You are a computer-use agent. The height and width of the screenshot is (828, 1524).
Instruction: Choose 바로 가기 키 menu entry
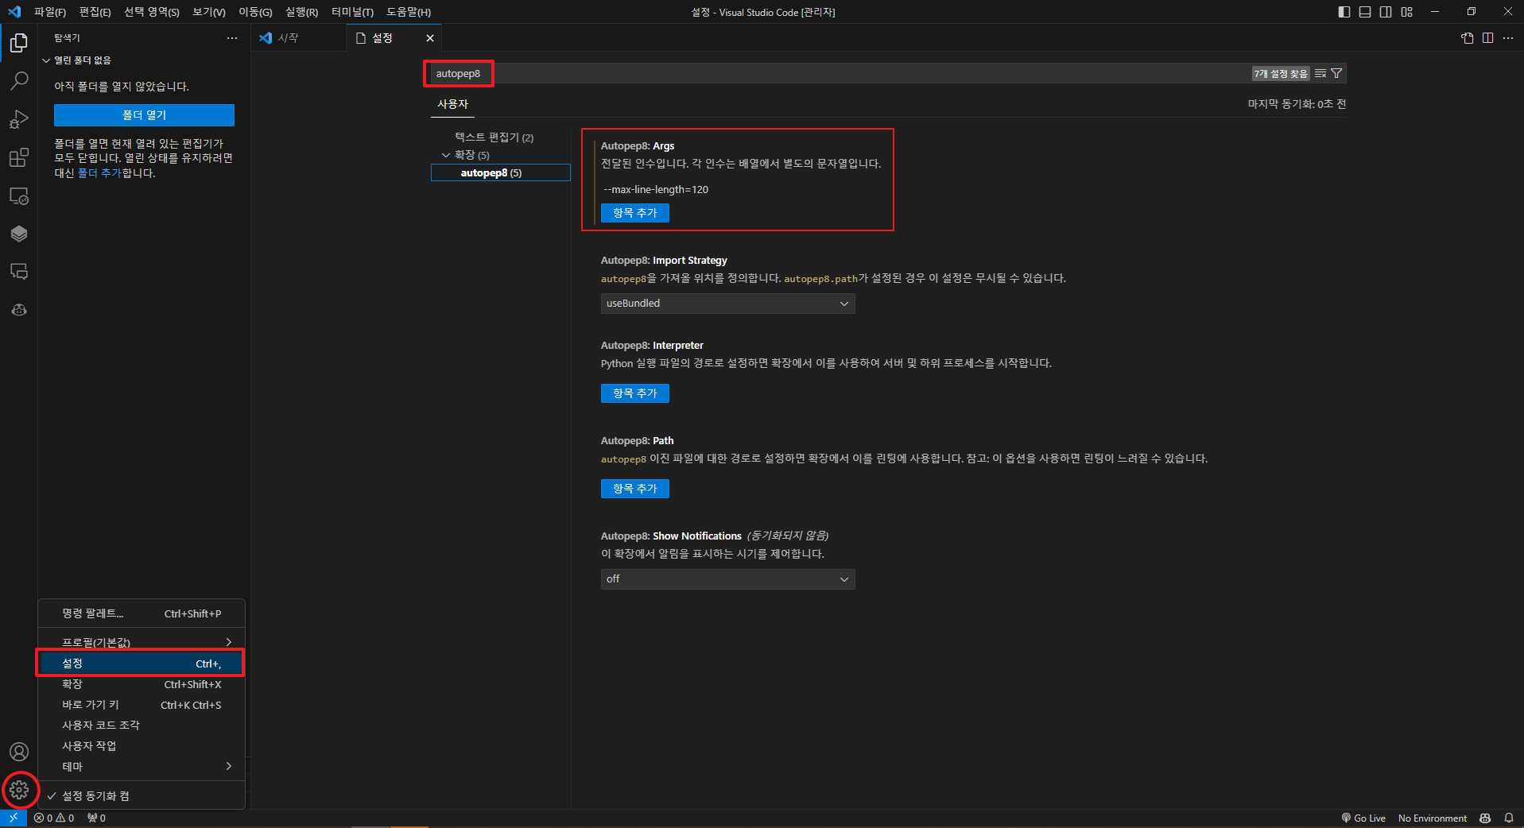click(142, 705)
